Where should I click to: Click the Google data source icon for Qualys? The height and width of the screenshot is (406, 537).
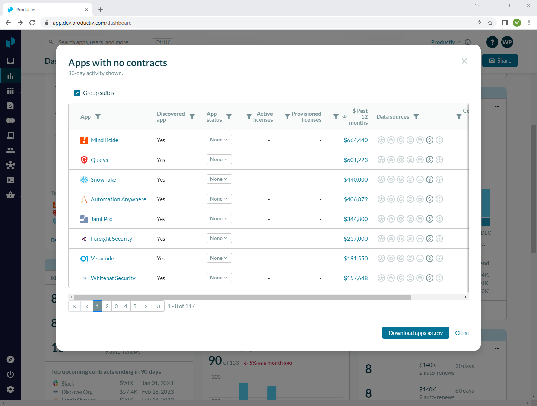click(401, 160)
